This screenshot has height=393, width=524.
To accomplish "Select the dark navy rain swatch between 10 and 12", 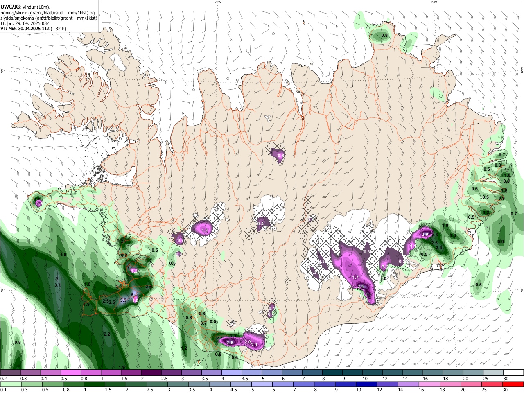I will click(366, 384).
